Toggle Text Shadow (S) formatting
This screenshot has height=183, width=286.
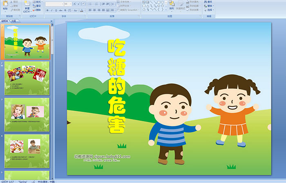click(65, 10)
